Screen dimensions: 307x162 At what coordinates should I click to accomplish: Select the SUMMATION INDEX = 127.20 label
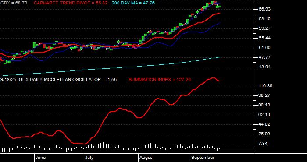point(160,80)
